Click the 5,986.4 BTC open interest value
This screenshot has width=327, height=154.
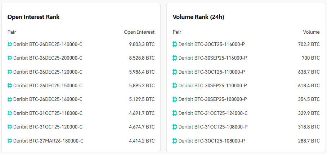click(x=142, y=72)
